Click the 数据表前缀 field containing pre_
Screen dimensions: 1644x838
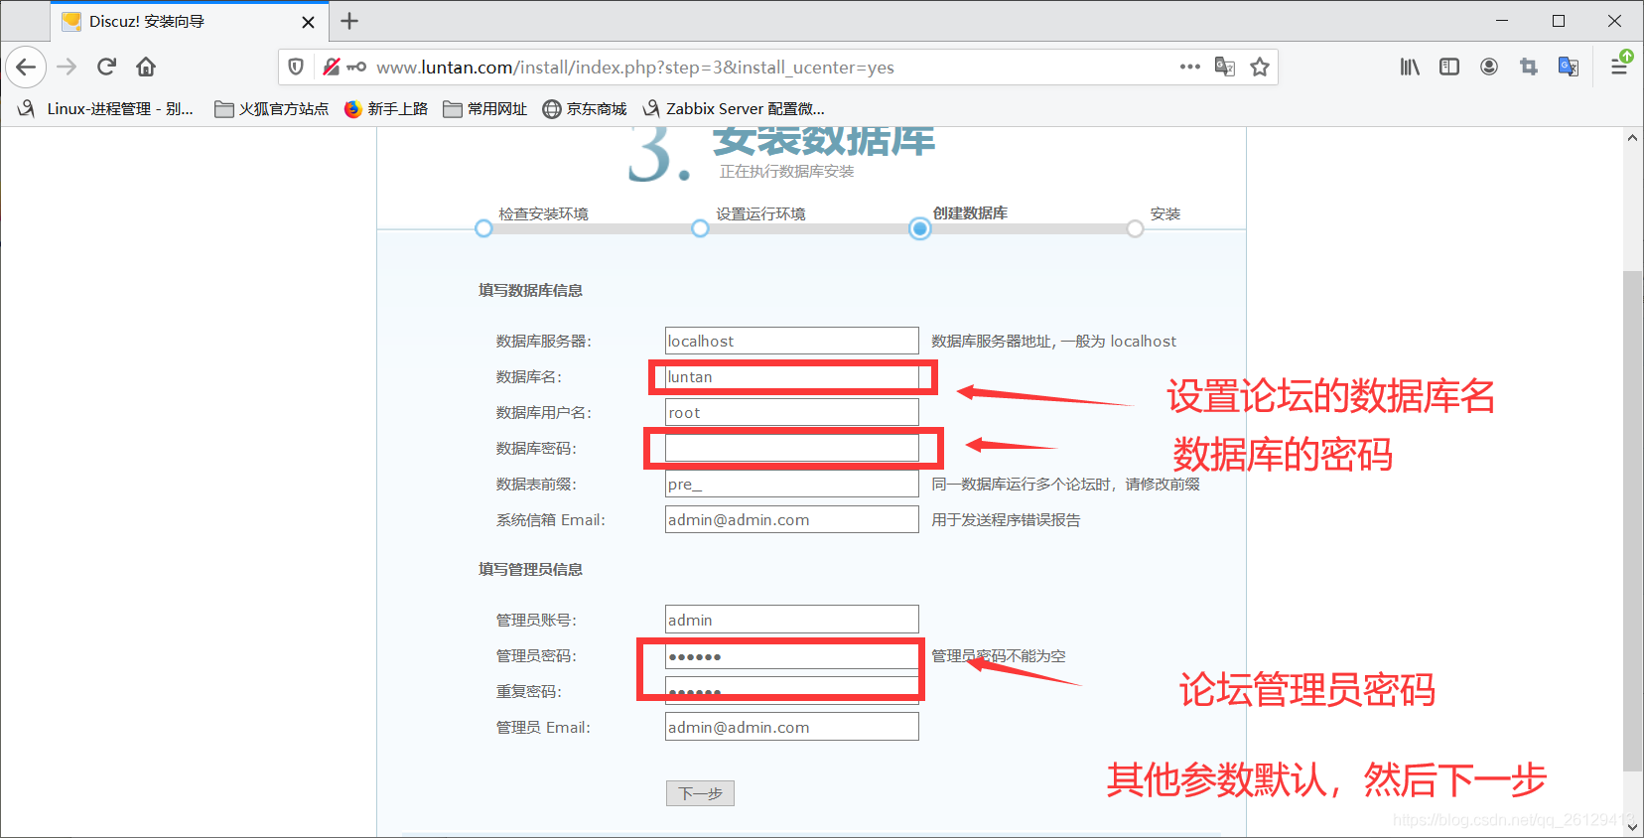pyautogui.click(x=791, y=484)
